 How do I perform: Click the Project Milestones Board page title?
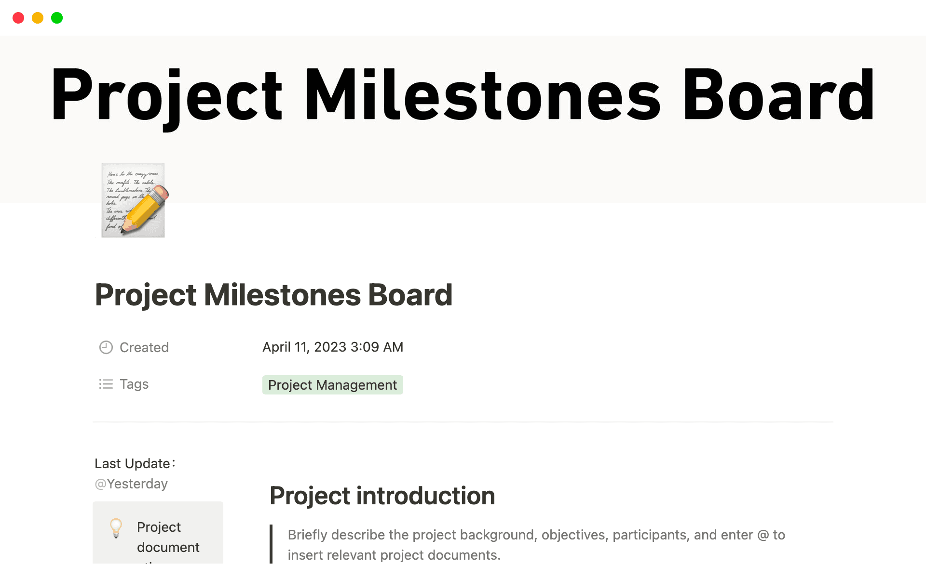[273, 295]
